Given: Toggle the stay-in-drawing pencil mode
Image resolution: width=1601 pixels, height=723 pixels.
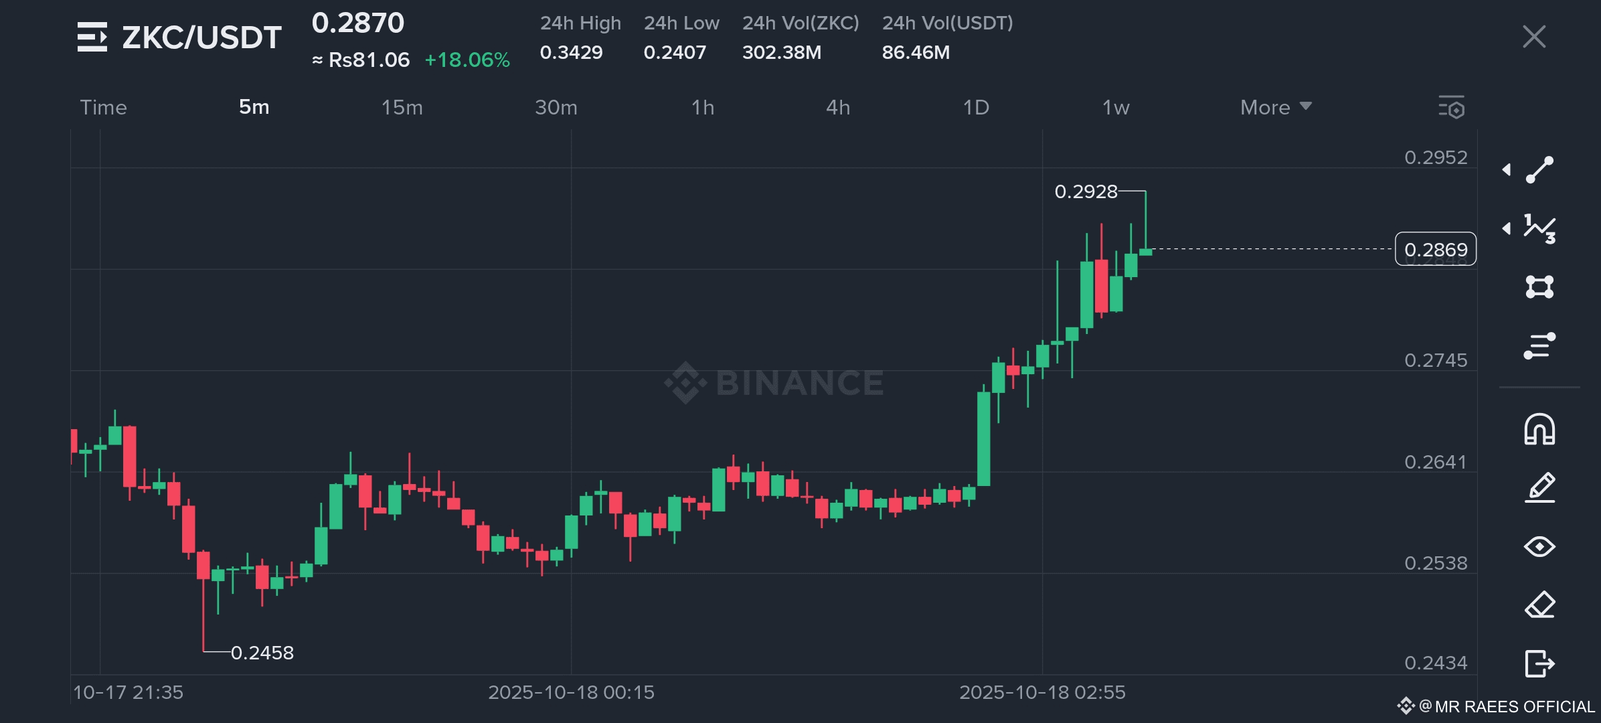Looking at the screenshot, I should coord(1539,487).
